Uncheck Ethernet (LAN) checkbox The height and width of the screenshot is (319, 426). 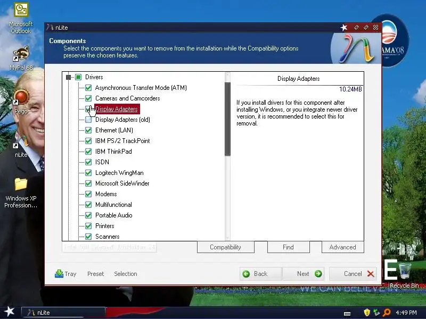[x=88, y=130]
